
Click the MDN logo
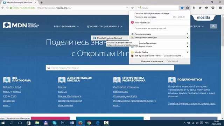21,25
